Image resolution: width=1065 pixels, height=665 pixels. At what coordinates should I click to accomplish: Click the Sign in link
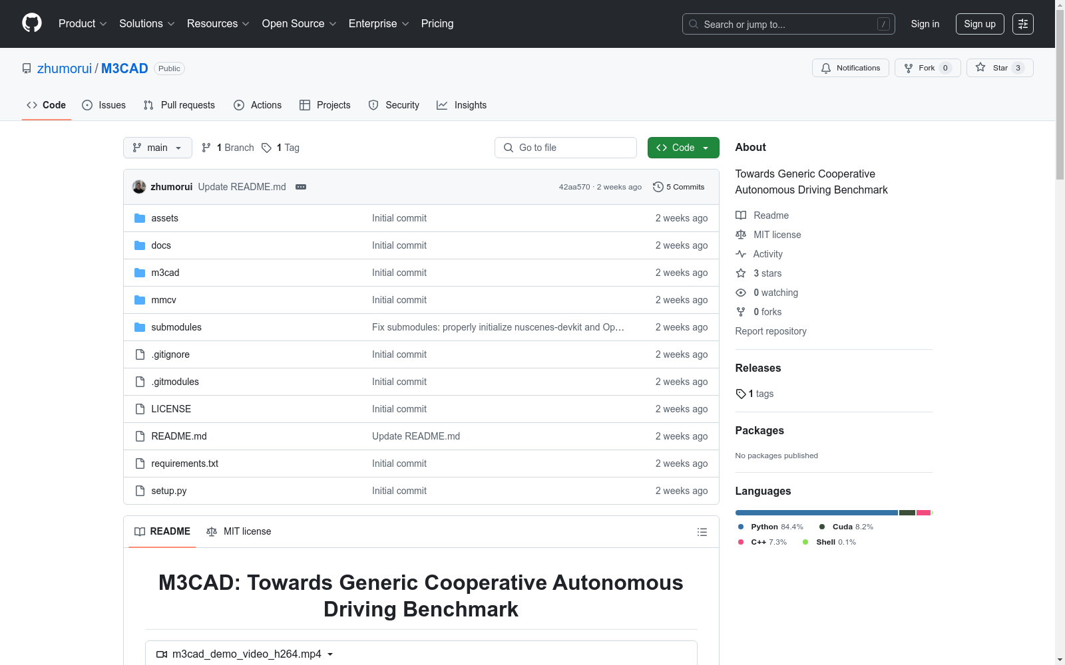click(x=925, y=24)
